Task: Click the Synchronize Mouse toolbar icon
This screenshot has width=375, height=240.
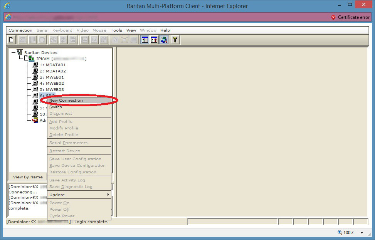Action: (x=53, y=40)
